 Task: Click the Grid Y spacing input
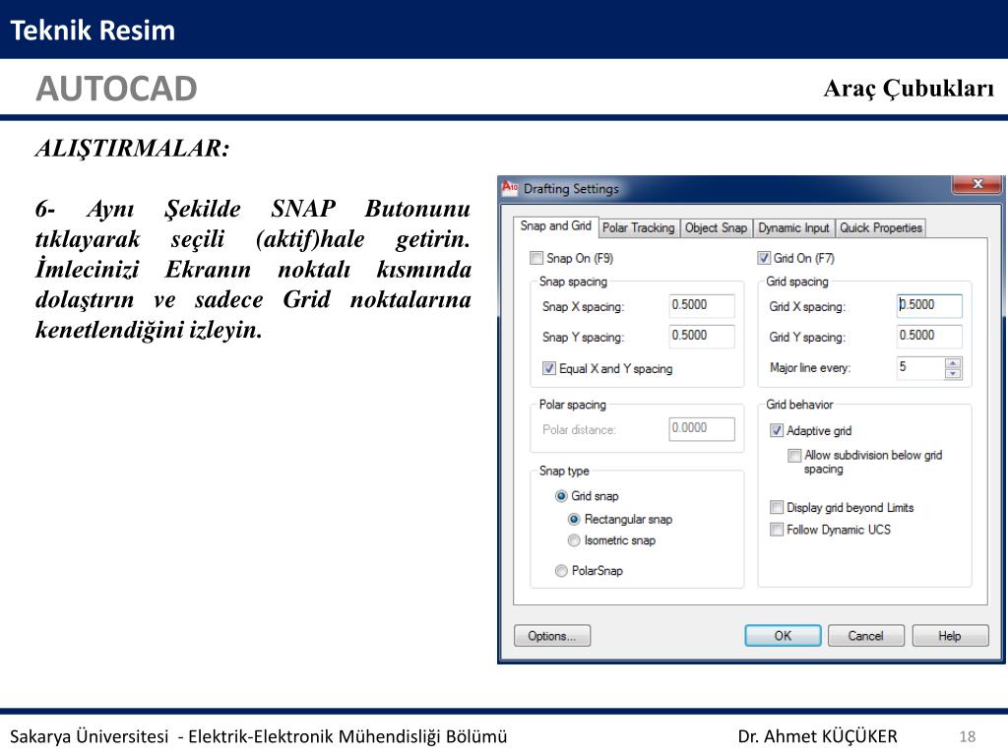(x=929, y=336)
